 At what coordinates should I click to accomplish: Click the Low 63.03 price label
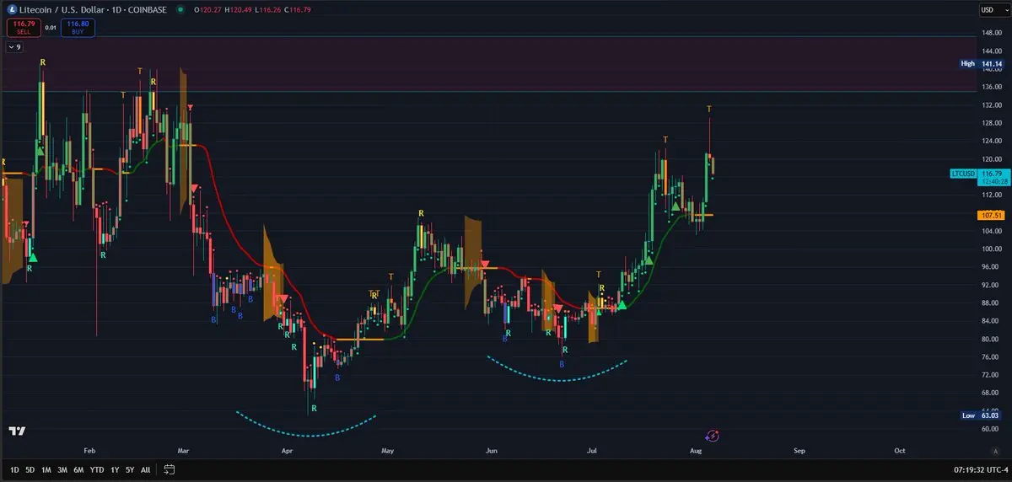[982, 415]
